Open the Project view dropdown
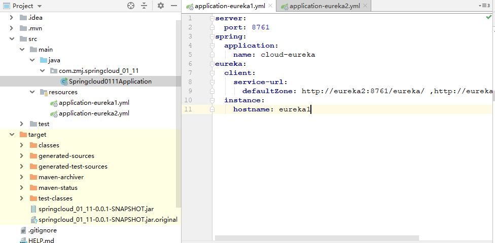Viewport: 495px width, 243px height. click(39, 6)
